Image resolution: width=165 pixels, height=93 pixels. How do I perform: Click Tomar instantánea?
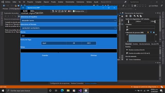[x=135, y=60]
